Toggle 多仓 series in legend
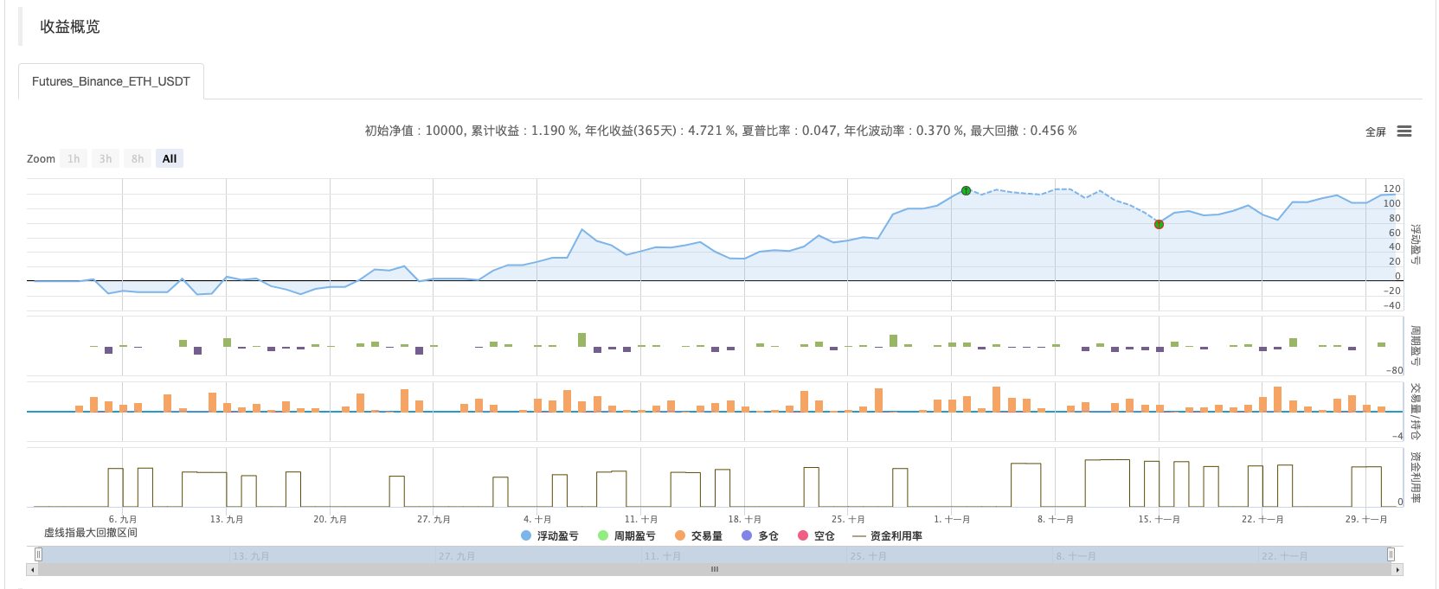1439x589 pixels. click(x=760, y=536)
